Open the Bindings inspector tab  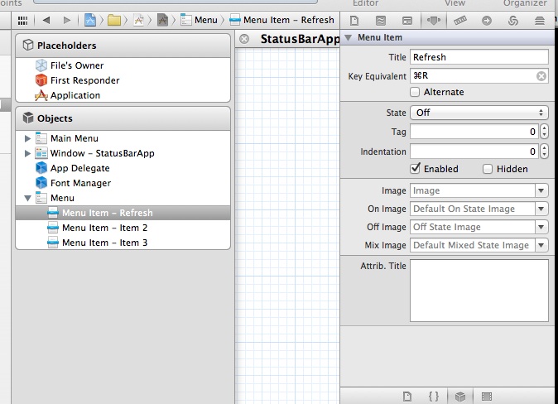[512, 21]
